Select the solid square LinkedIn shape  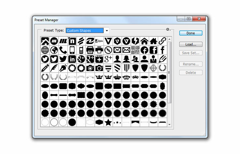72,59
